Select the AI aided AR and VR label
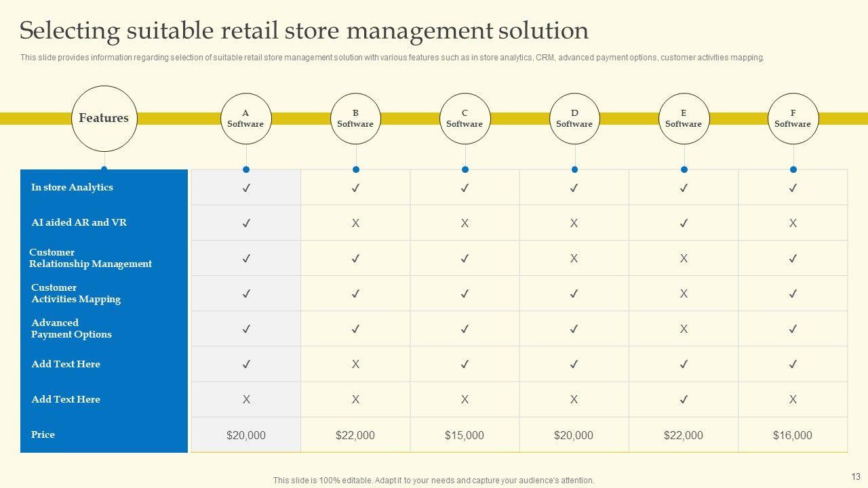This screenshot has height=488, width=868. (x=79, y=223)
